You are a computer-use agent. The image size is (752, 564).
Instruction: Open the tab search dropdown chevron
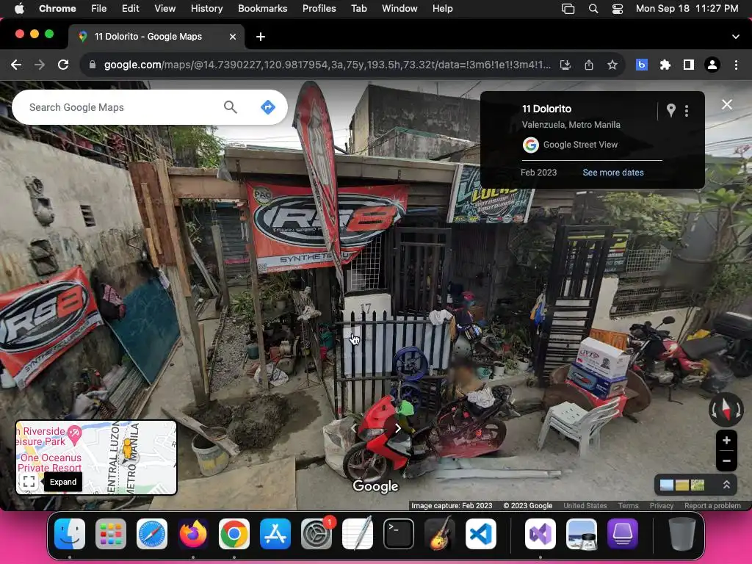pos(735,37)
